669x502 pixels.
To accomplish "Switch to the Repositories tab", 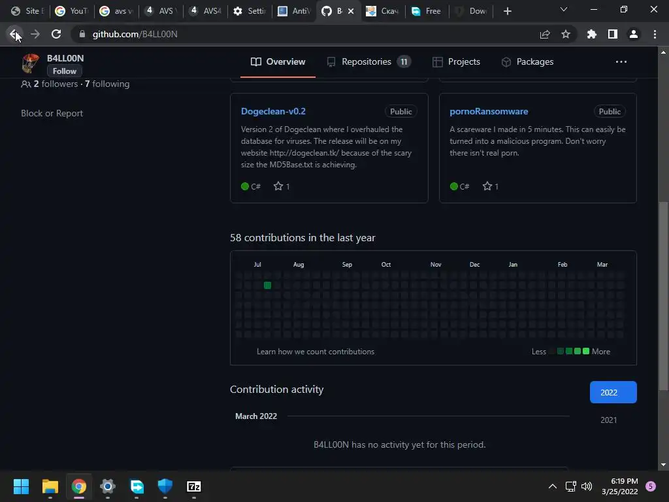I will coord(368,62).
